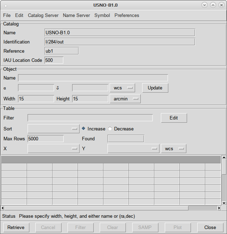Click the window maximize chevron icon
The height and width of the screenshot is (234, 227).
point(213,5)
